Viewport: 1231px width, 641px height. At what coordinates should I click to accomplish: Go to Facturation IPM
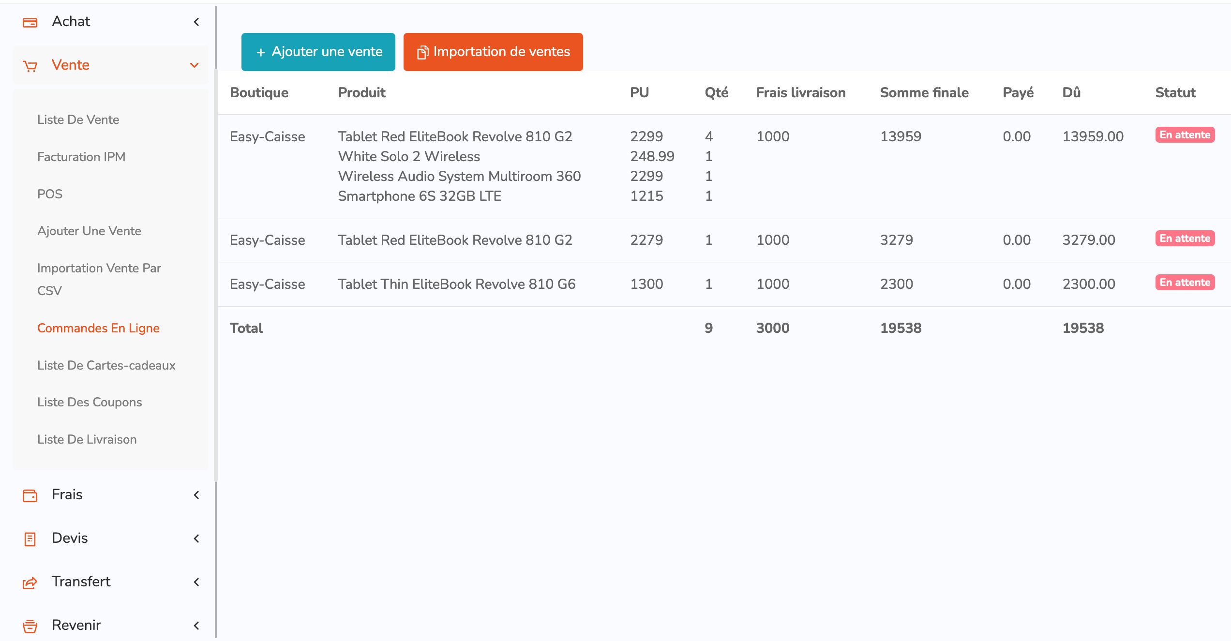click(81, 157)
